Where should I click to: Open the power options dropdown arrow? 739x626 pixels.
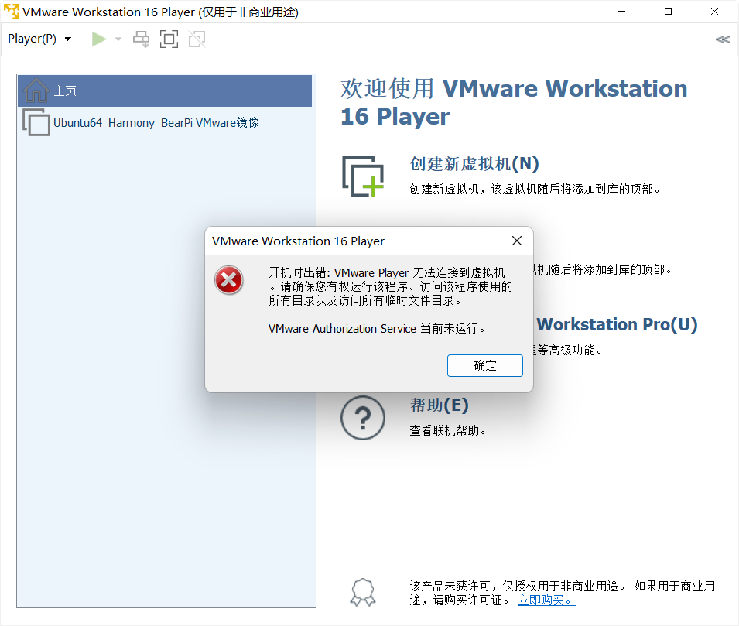[x=118, y=39]
